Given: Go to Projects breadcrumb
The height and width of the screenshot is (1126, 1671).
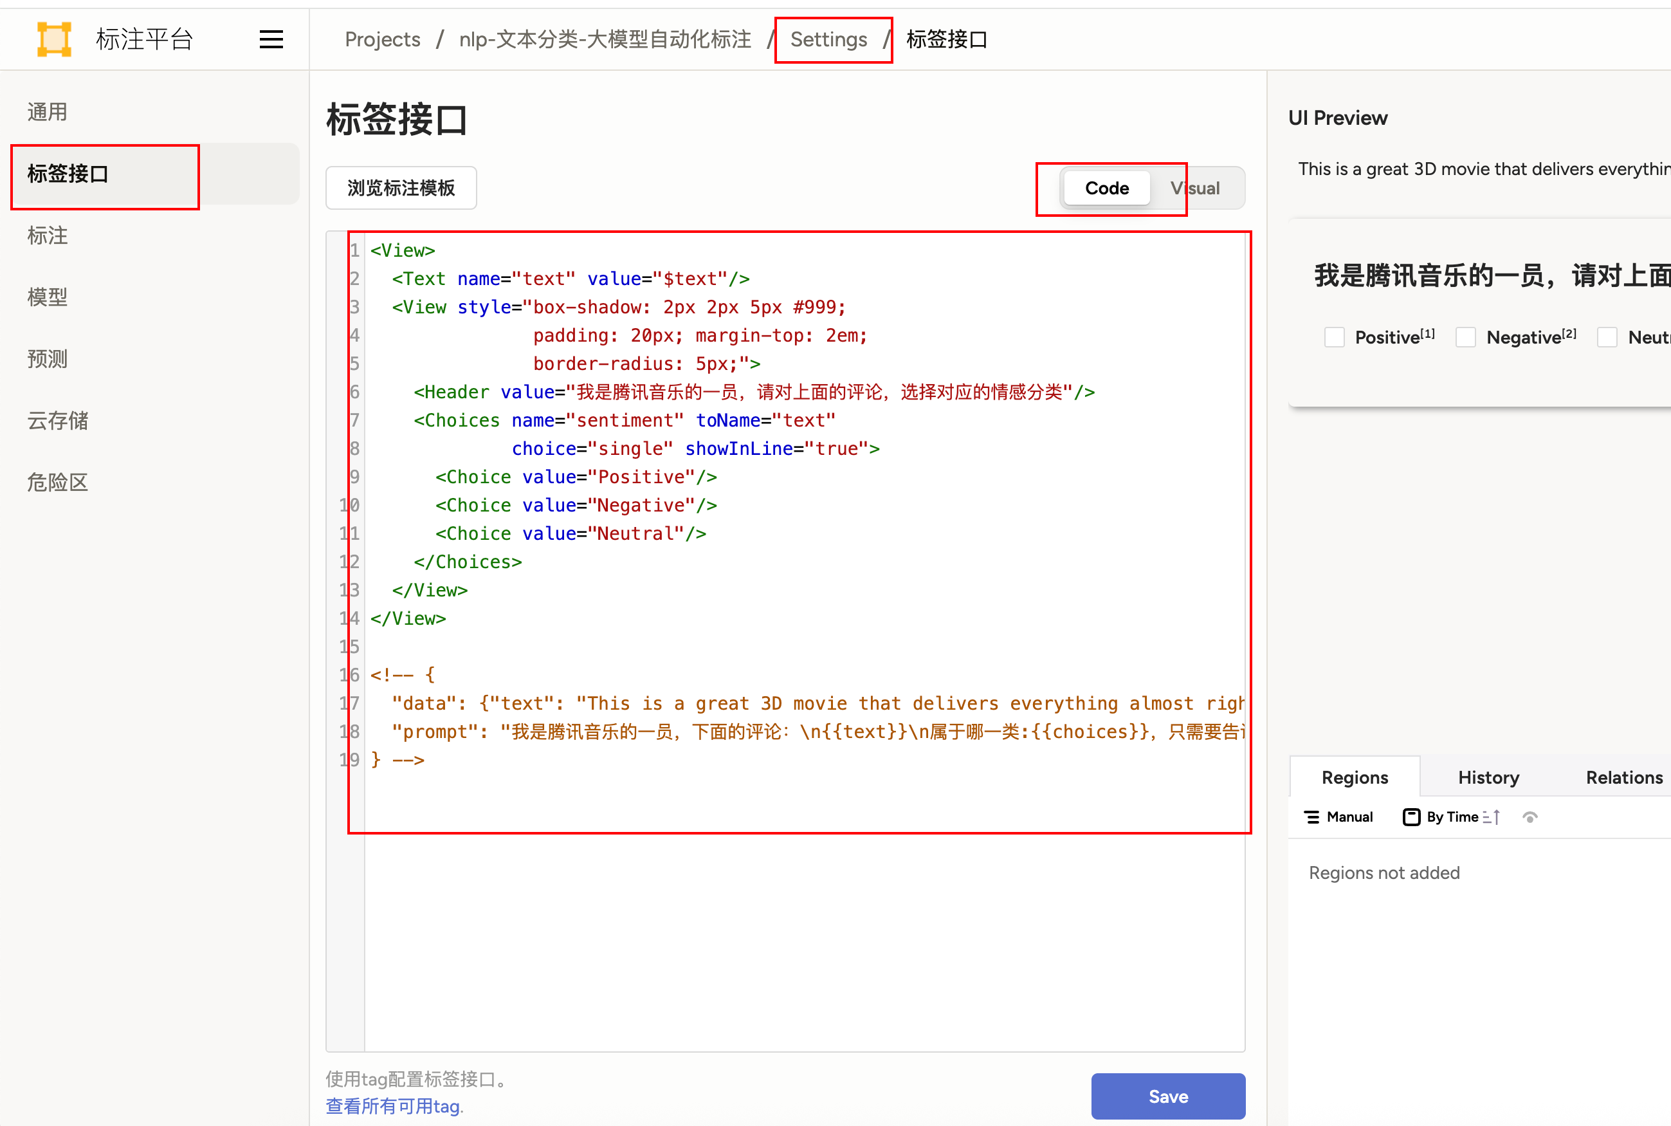Looking at the screenshot, I should pos(382,39).
